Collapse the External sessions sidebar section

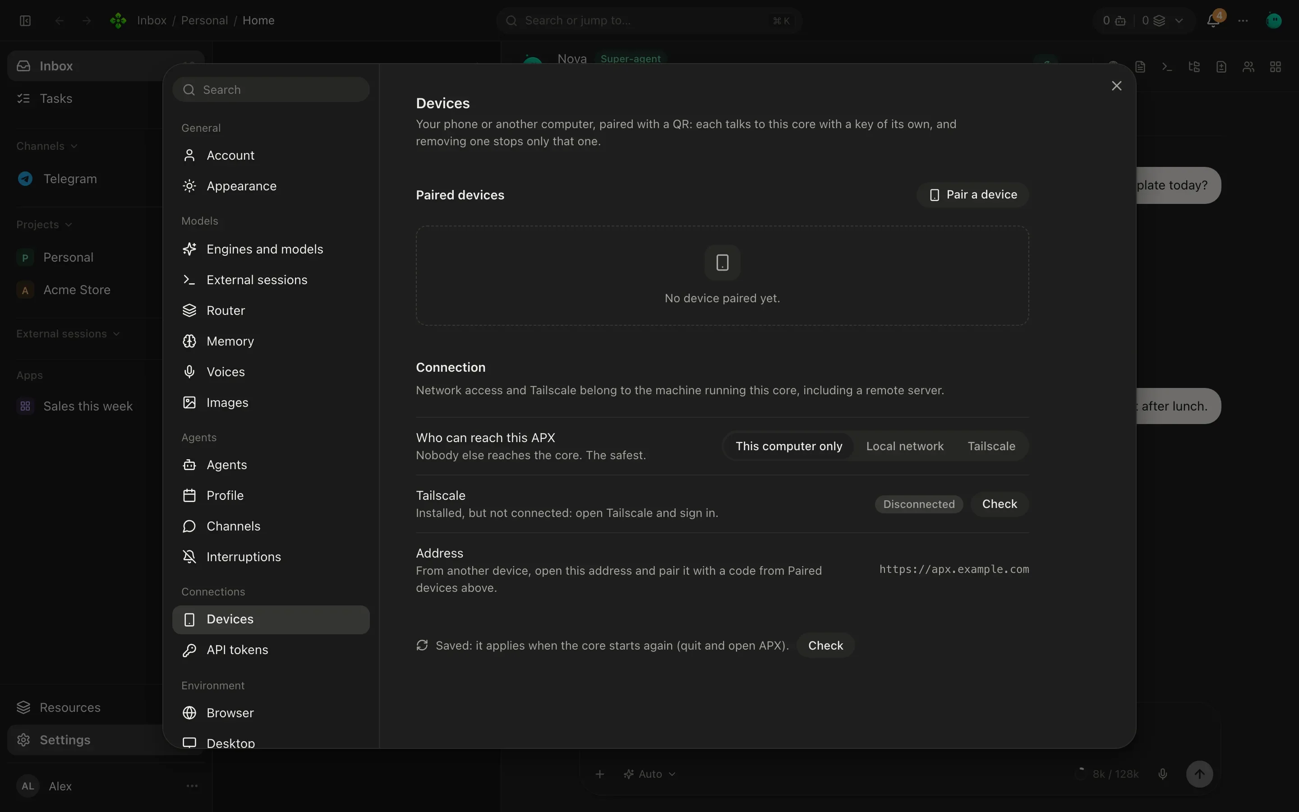click(x=68, y=333)
